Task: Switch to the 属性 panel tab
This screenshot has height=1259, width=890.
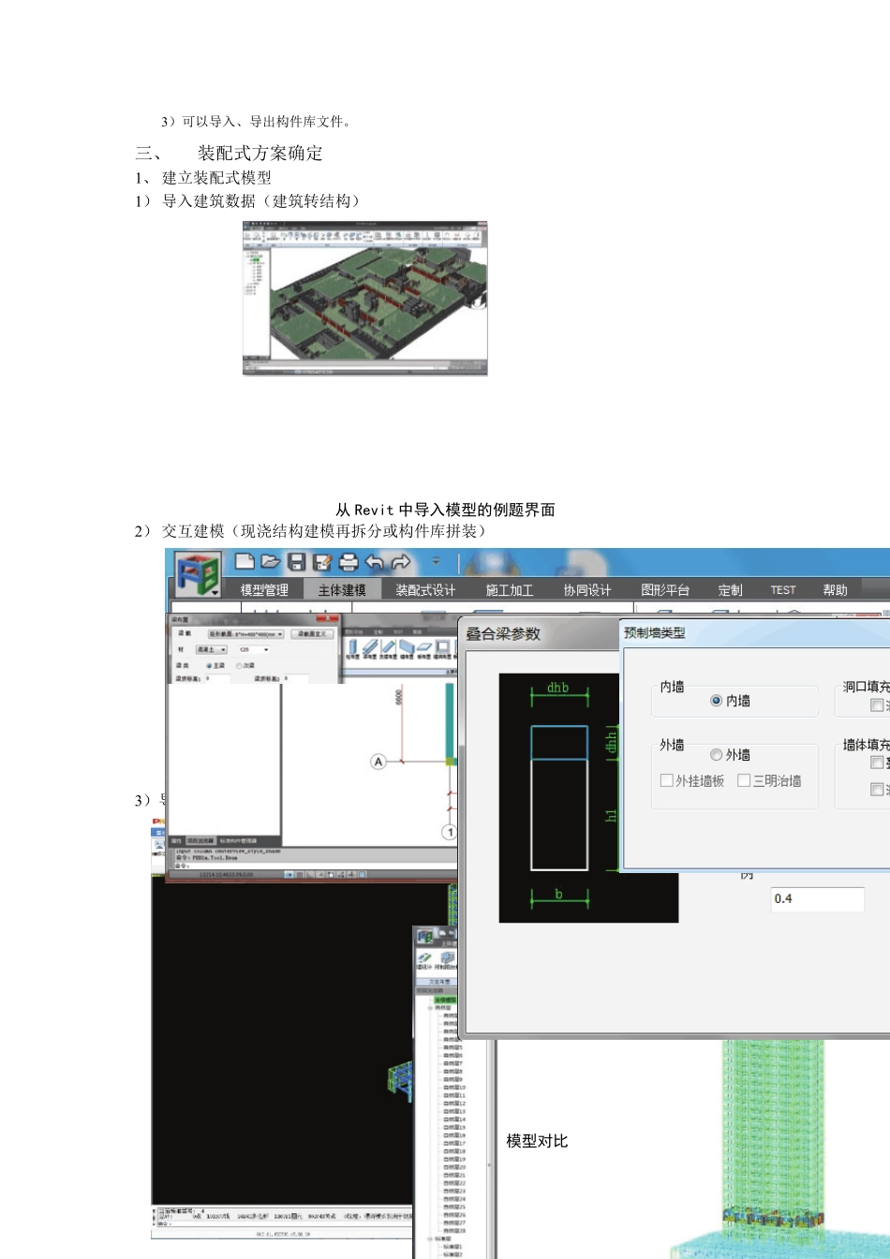Action: tap(175, 841)
